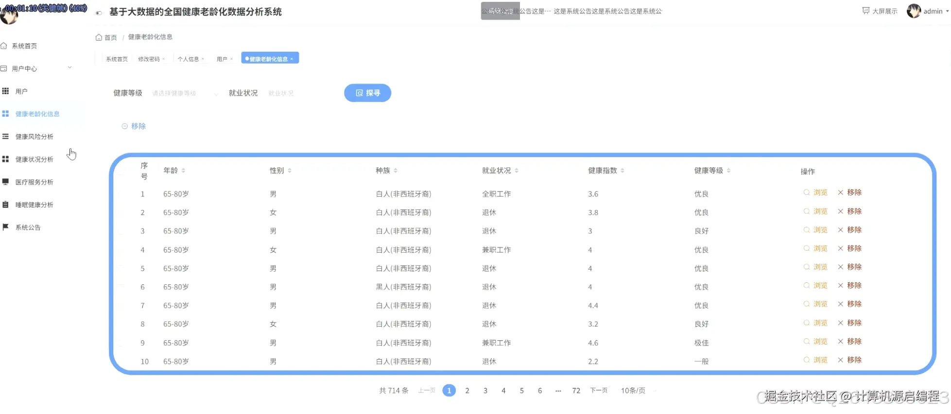Sort the table by 就业状况 column arrows
The height and width of the screenshot is (414, 951).
tap(517, 171)
